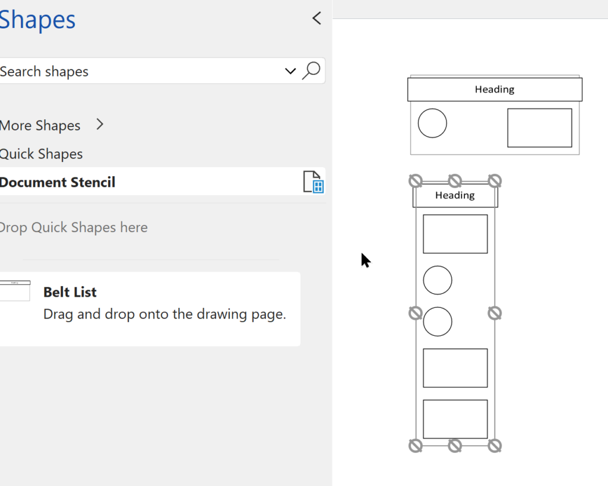This screenshot has width=608, height=486.
Task: Click the Document Stencil icon
Action: (313, 182)
